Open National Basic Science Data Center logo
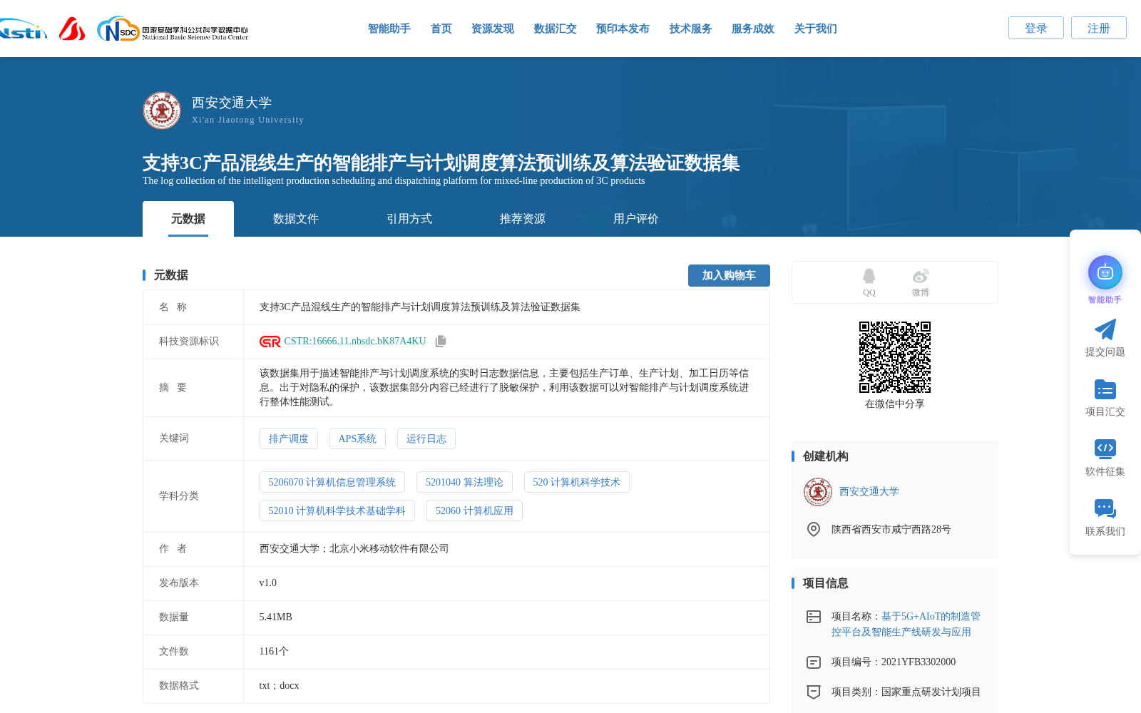Viewport: 1141px width, 713px height. click(173, 29)
